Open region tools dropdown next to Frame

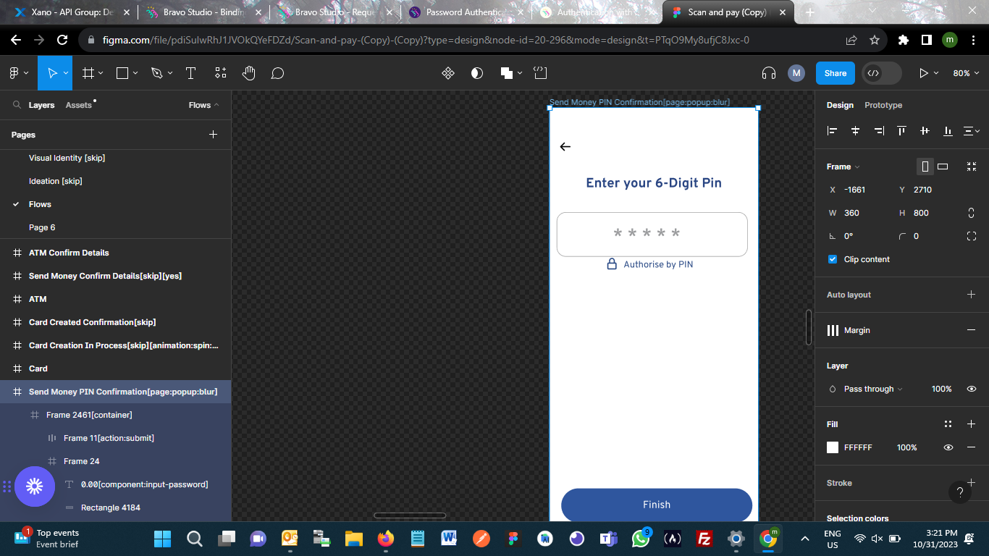pyautogui.click(x=101, y=73)
